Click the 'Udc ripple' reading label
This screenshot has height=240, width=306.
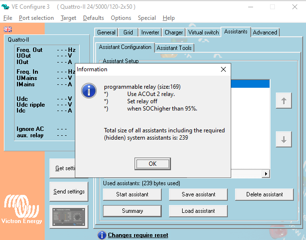(x=31, y=105)
